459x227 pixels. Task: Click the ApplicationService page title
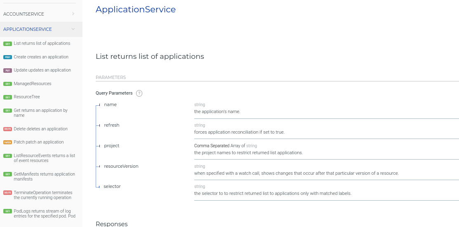point(136,9)
